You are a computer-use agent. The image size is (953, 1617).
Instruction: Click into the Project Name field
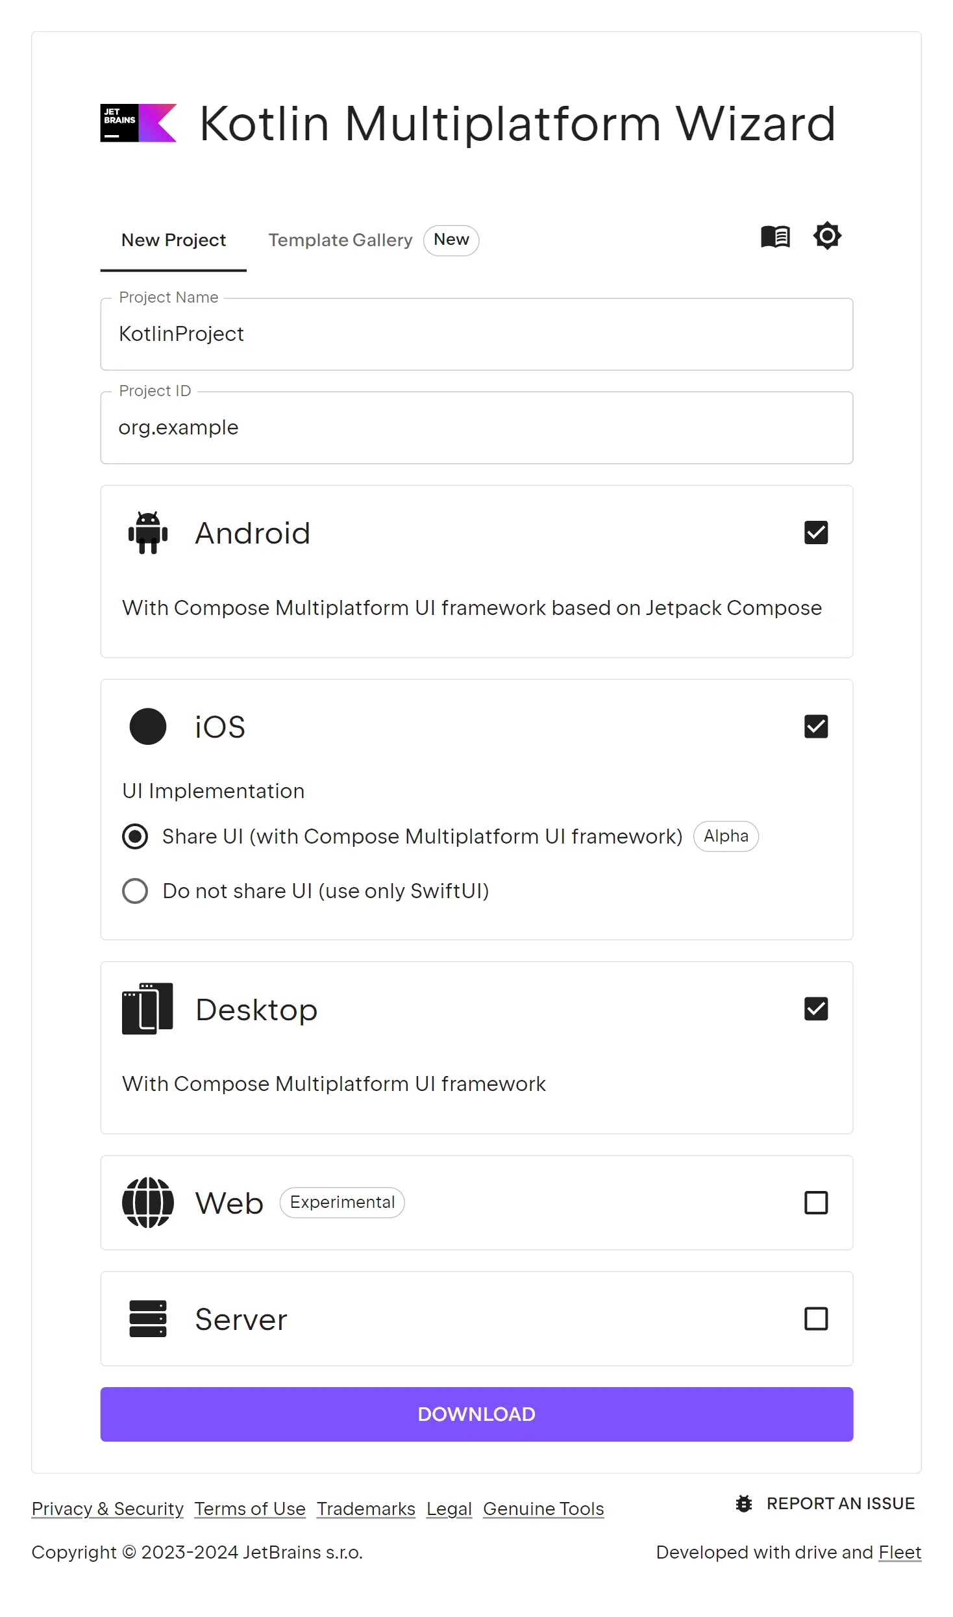click(x=476, y=334)
